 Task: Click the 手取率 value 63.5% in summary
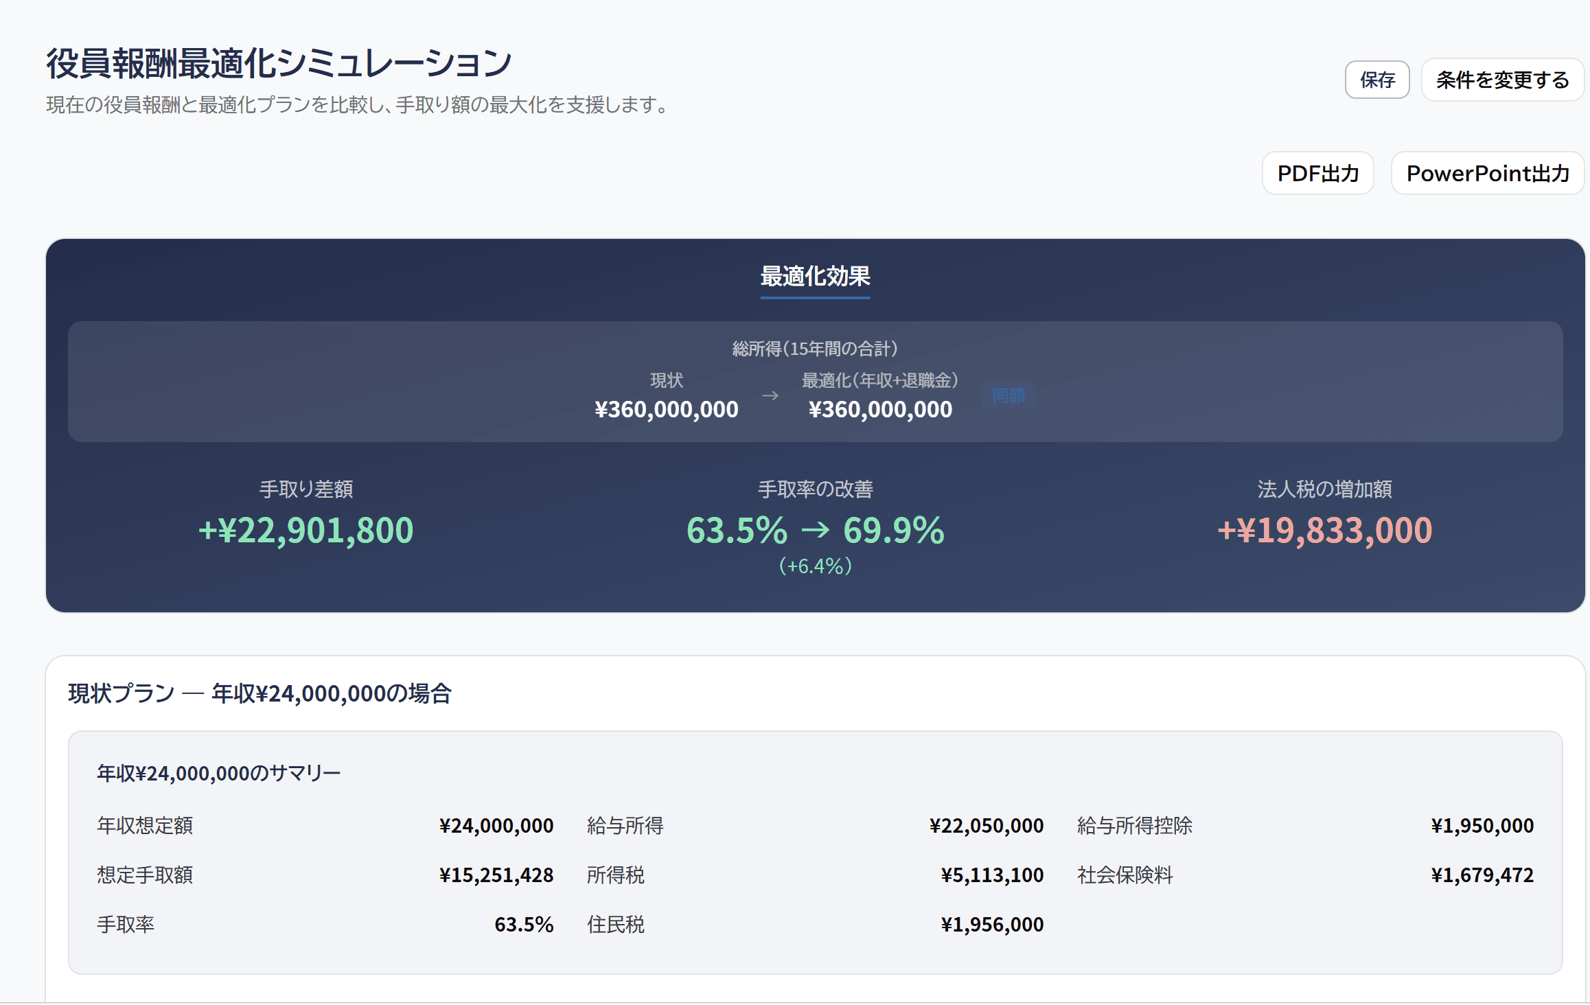pos(524,925)
